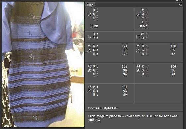Open the Info panel flyout menu

pyautogui.click(x=181, y=5)
